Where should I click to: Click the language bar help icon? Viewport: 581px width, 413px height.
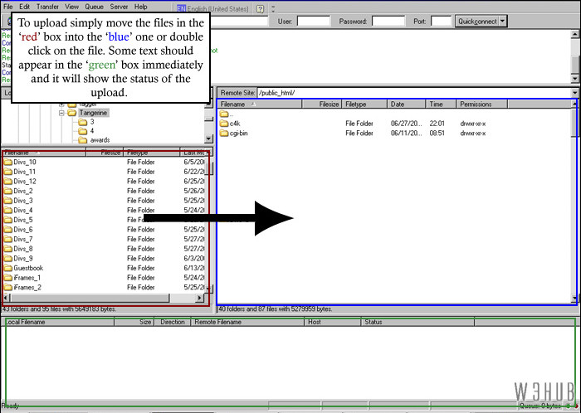(261, 9)
